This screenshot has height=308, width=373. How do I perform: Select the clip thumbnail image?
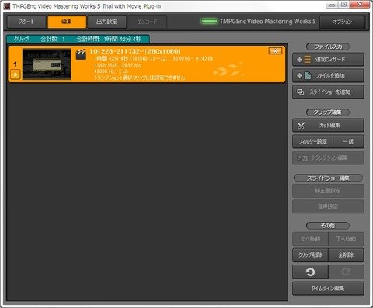coord(47,64)
